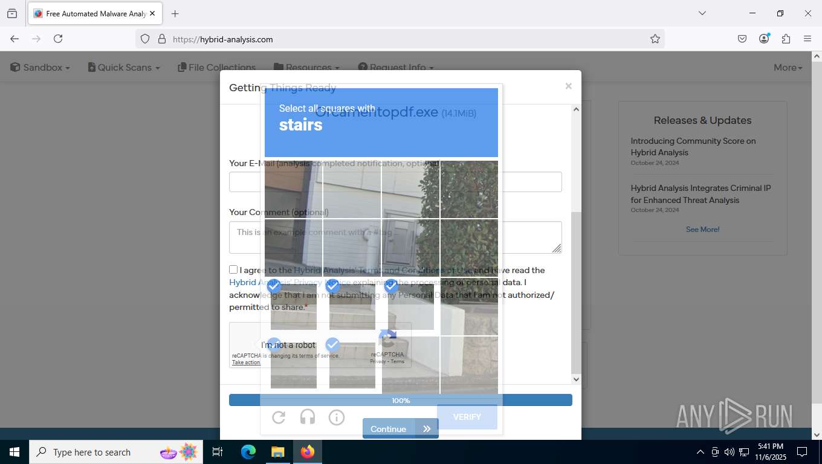Image resolution: width=822 pixels, height=464 pixels.
Task: Click the Save to Pocket icon
Action: 742,39
